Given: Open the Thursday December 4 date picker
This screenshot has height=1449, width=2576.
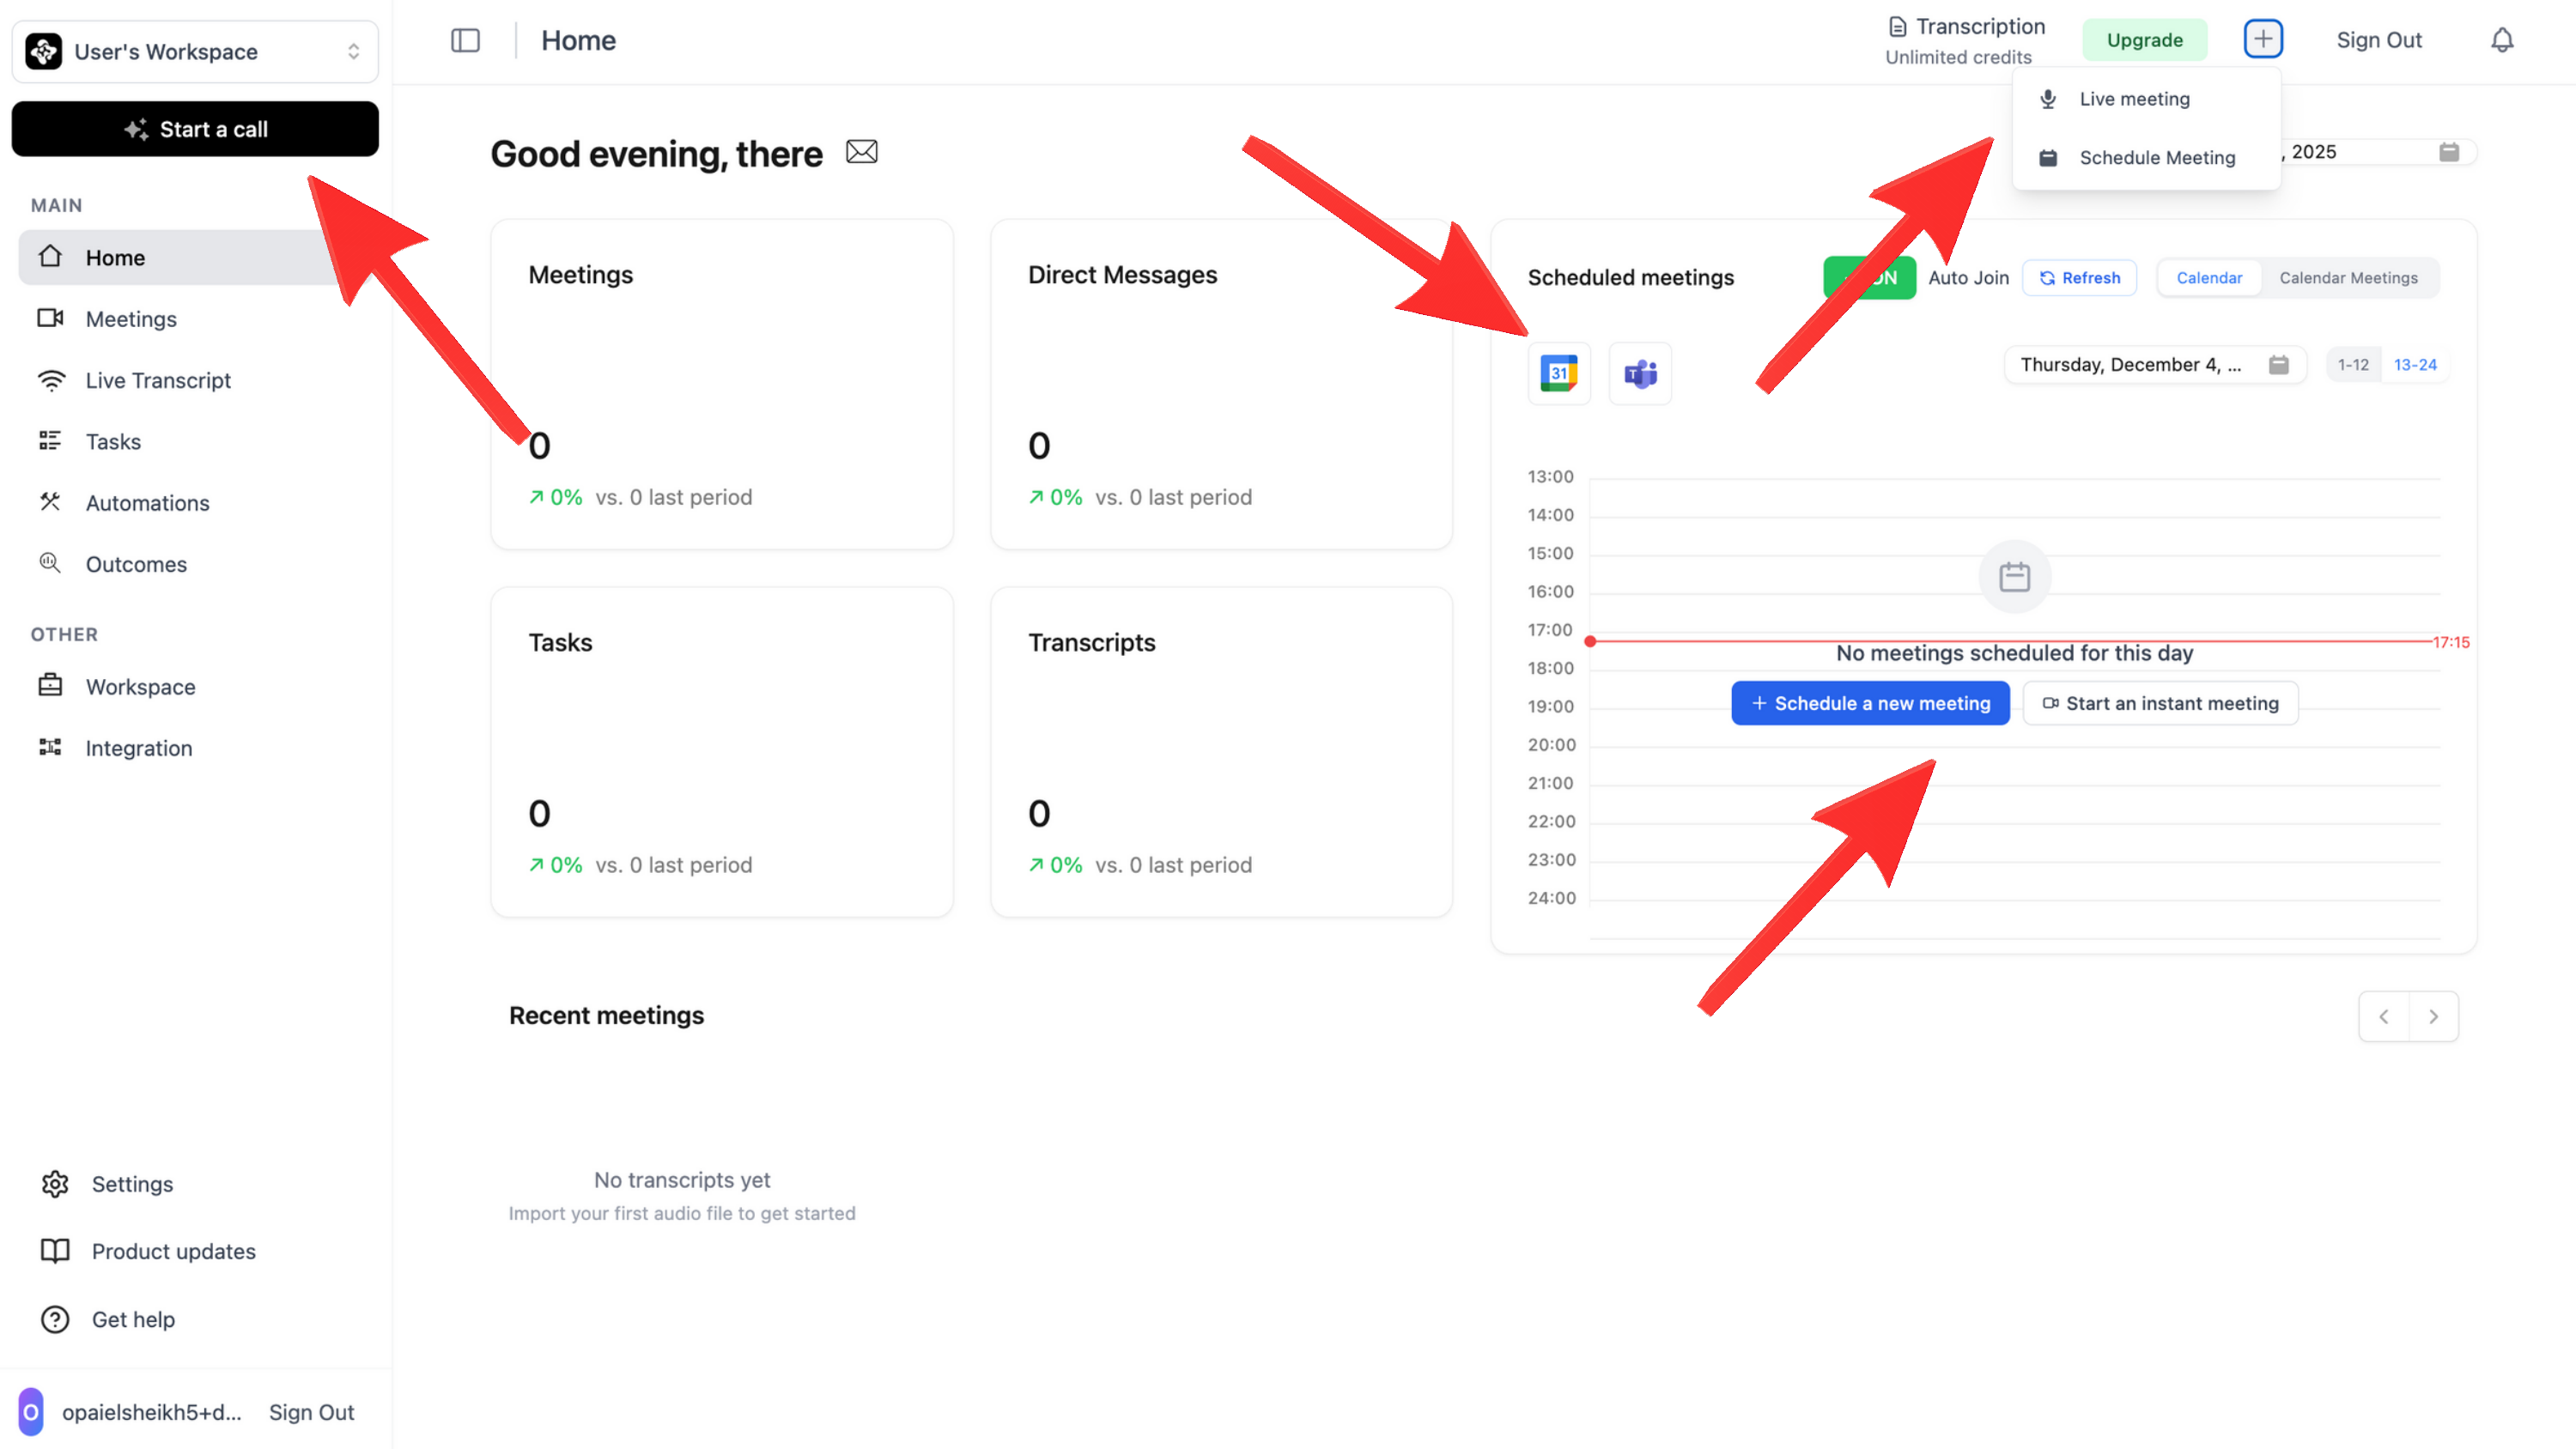Looking at the screenshot, I should click(x=2155, y=364).
